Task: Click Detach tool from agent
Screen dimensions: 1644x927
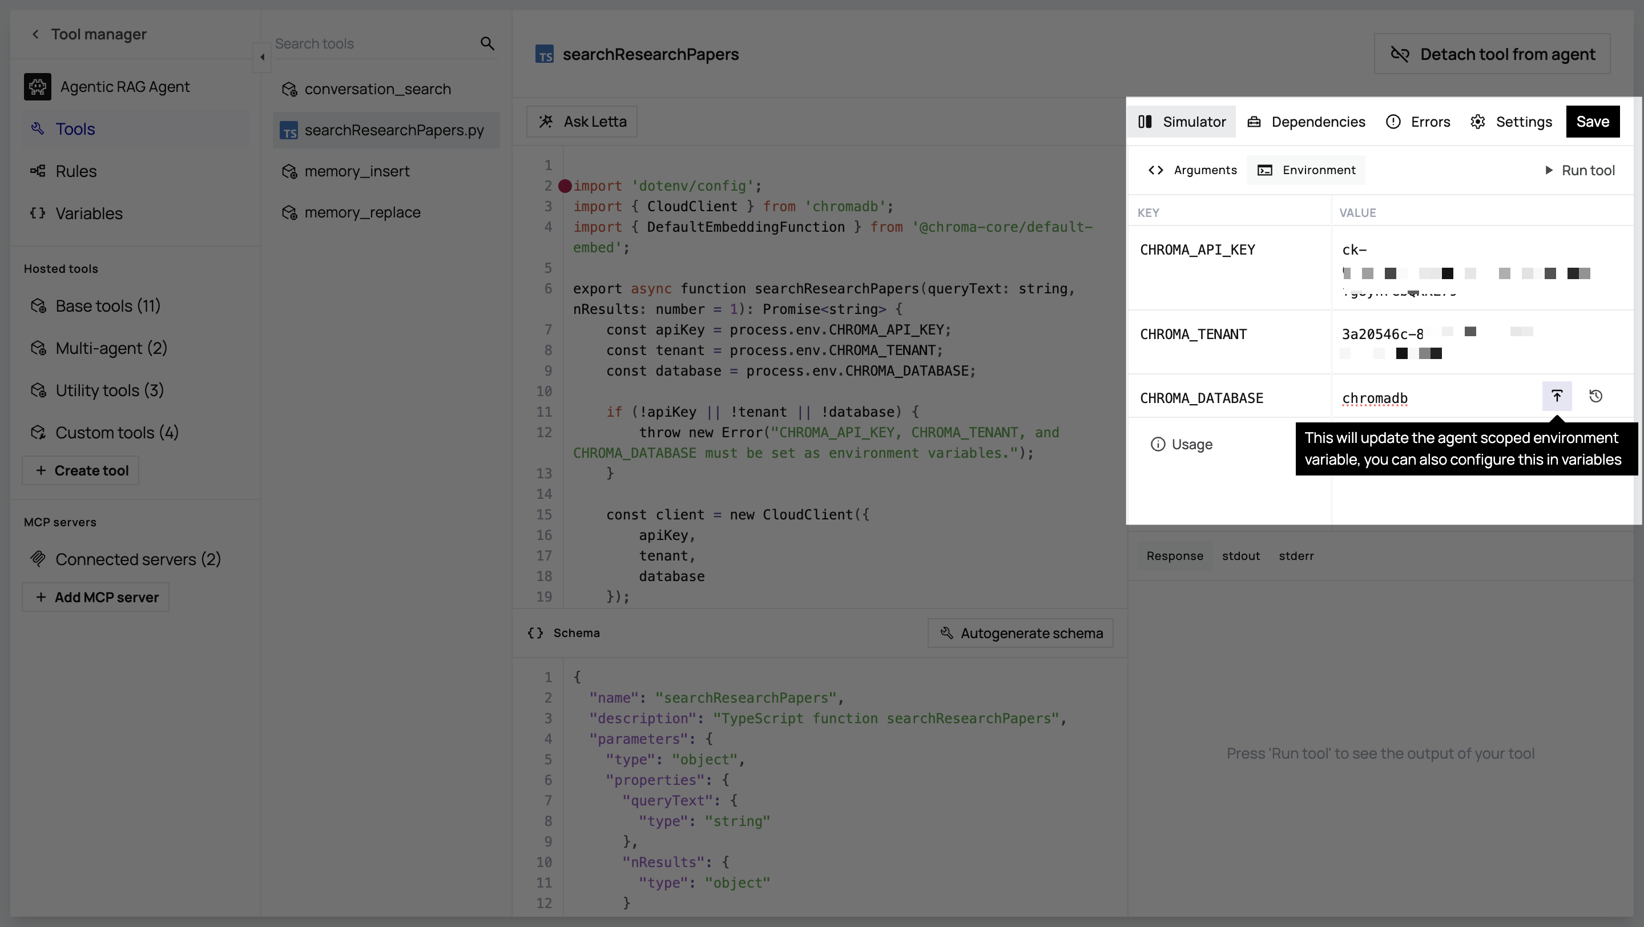Action: (x=1492, y=54)
